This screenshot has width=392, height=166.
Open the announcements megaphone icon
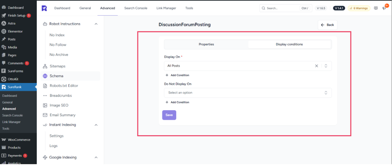[x=384, y=8]
